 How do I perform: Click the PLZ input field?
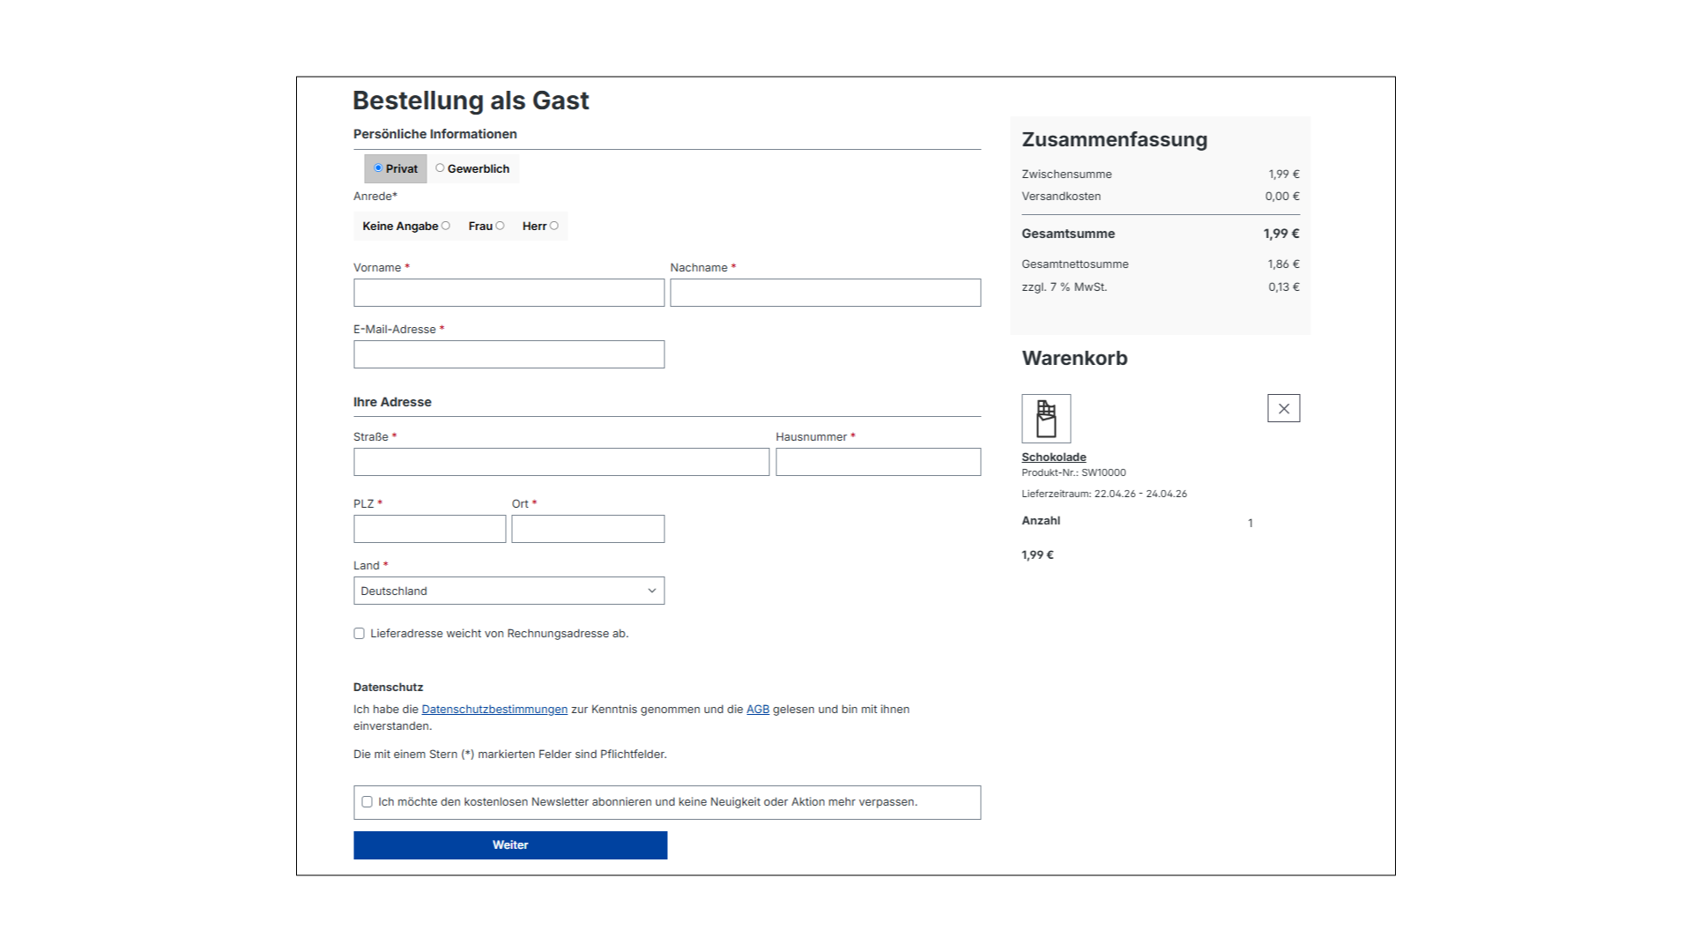[x=429, y=528]
